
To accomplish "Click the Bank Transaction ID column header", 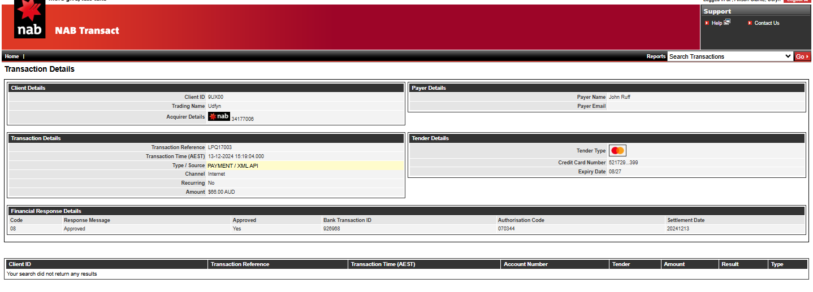I will [x=347, y=220].
